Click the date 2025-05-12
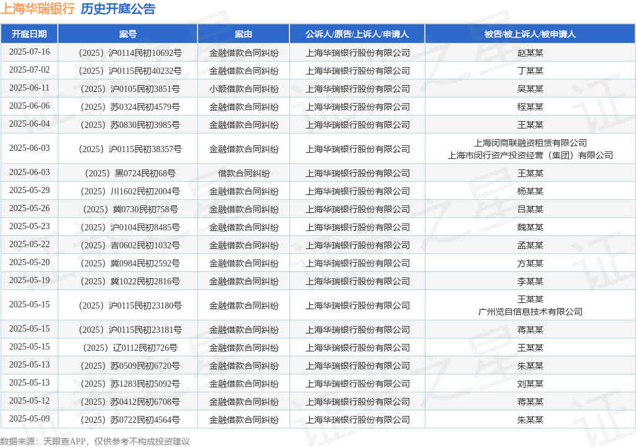 [29, 401]
